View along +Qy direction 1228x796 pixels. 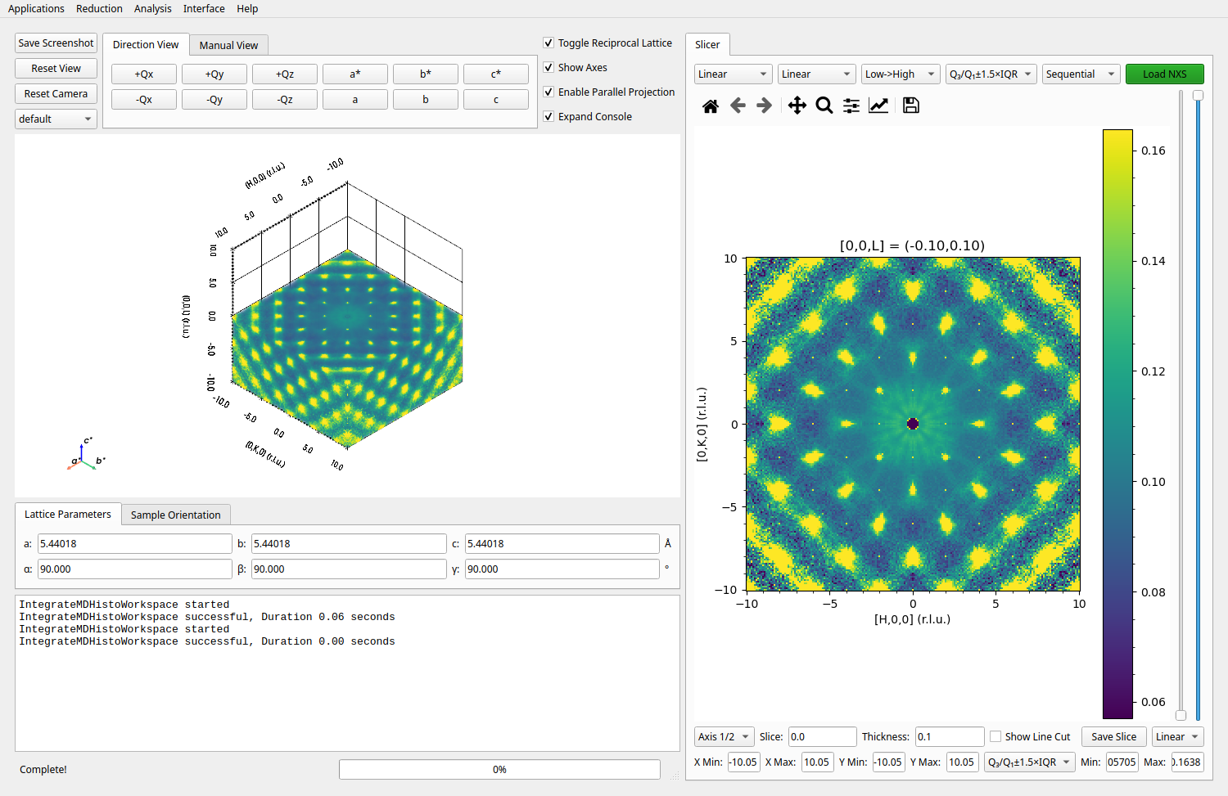pos(214,74)
